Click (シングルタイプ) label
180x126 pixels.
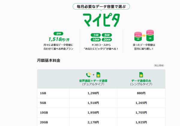(141, 84)
